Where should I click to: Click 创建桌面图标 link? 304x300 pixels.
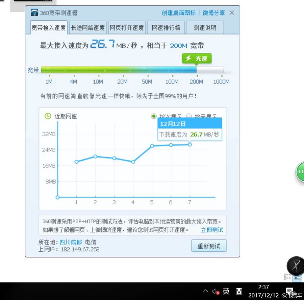click(179, 13)
